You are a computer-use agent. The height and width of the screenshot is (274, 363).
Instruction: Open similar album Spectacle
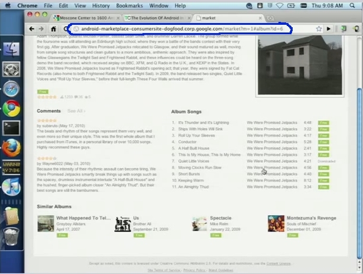[221, 218]
